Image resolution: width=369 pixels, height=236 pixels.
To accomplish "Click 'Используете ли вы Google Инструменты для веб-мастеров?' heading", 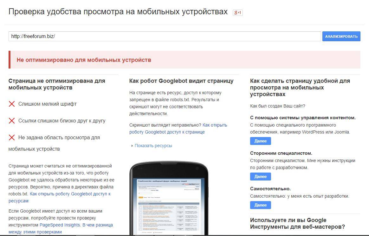I will click(297, 224).
